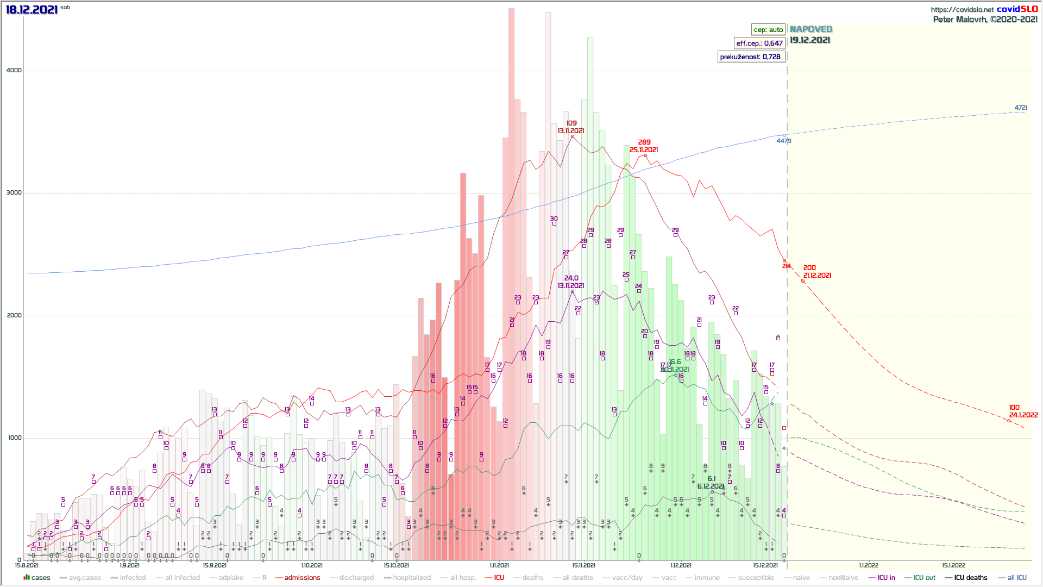Viewport: 1043px width, 587px height.
Task: Open the cep: auto selector
Action: click(x=768, y=30)
